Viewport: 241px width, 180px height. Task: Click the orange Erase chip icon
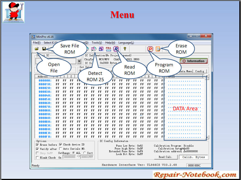[158, 49]
